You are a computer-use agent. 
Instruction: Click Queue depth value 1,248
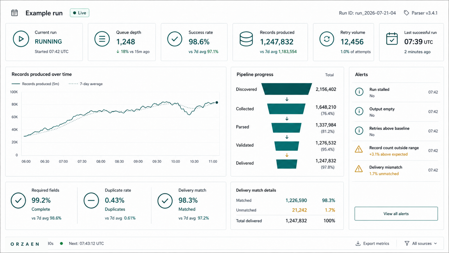point(126,42)
